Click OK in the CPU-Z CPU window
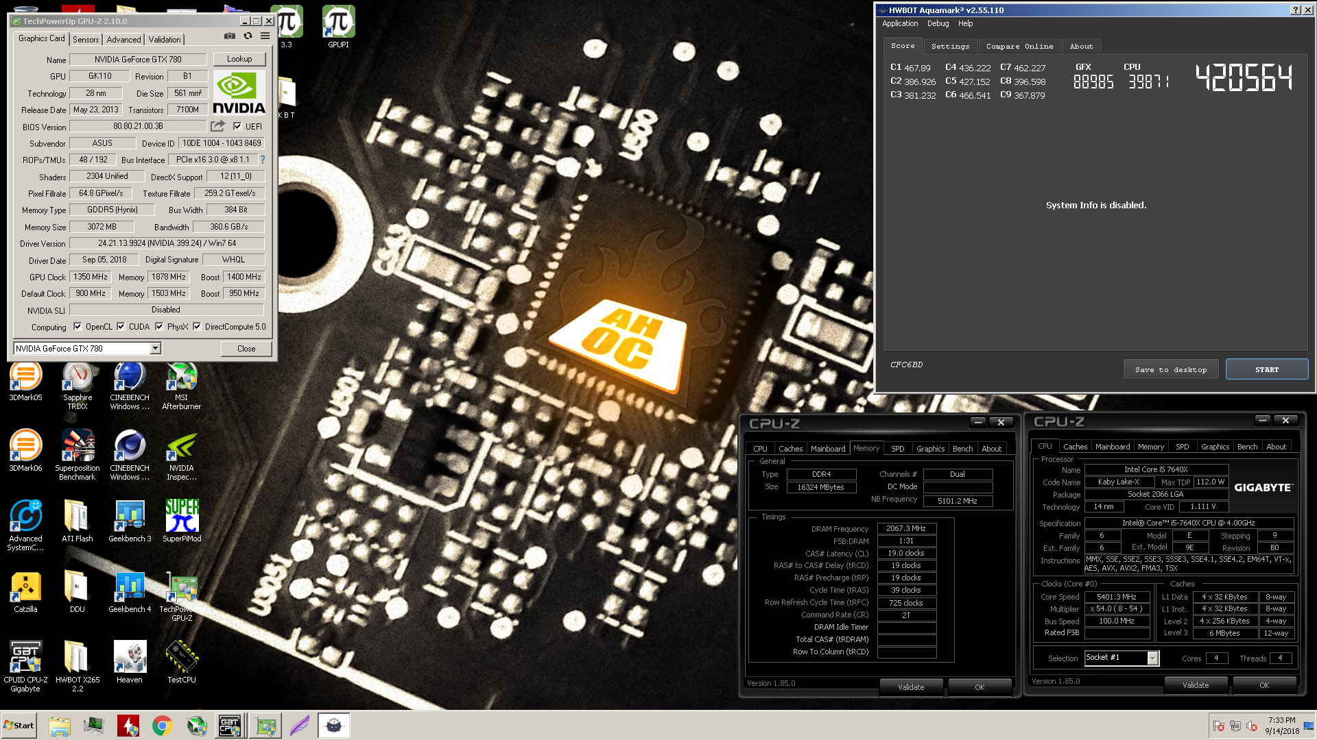1317x740 pixels. (1264, 685)
